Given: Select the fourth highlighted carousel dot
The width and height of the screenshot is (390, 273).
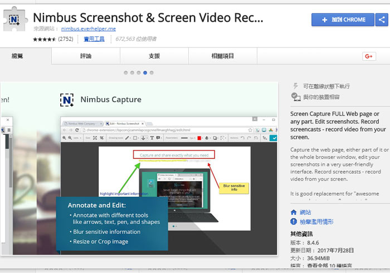Looking at the screenshot, I should 145,72.
